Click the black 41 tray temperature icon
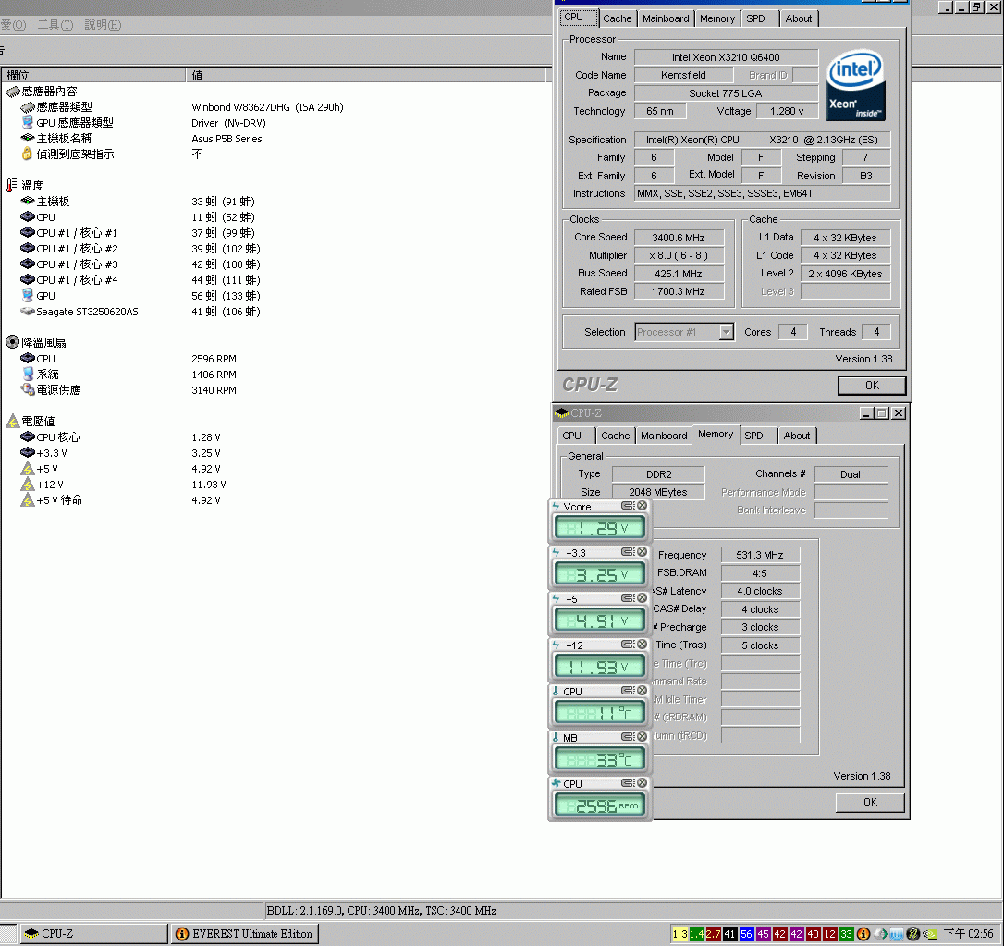This screenshot has height=946, width=1004. pos(730,934)
